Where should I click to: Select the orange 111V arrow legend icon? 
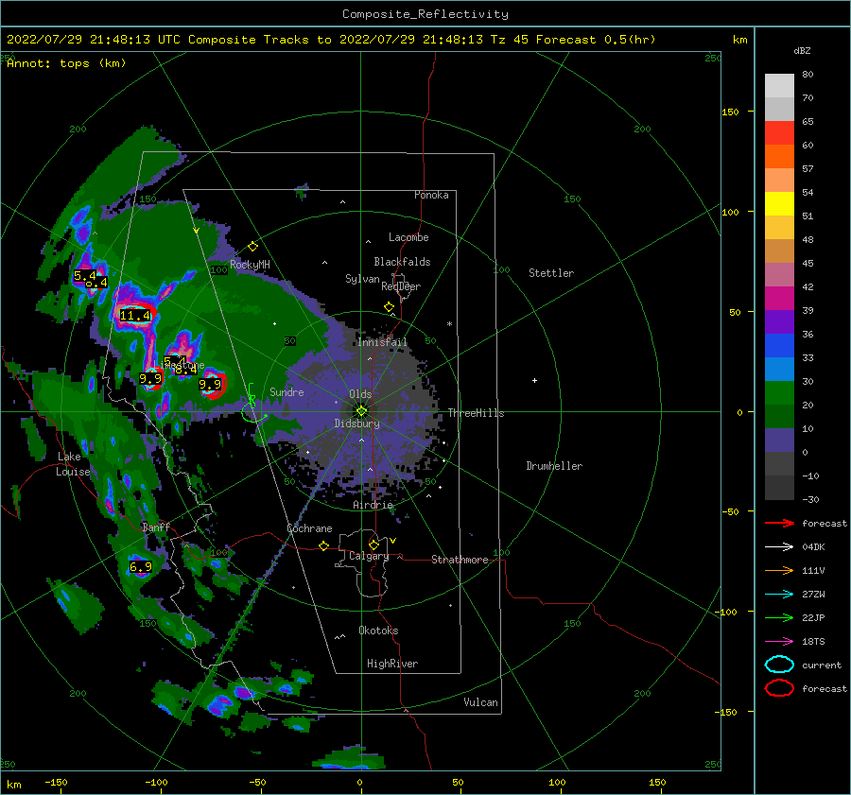(779, 570)
